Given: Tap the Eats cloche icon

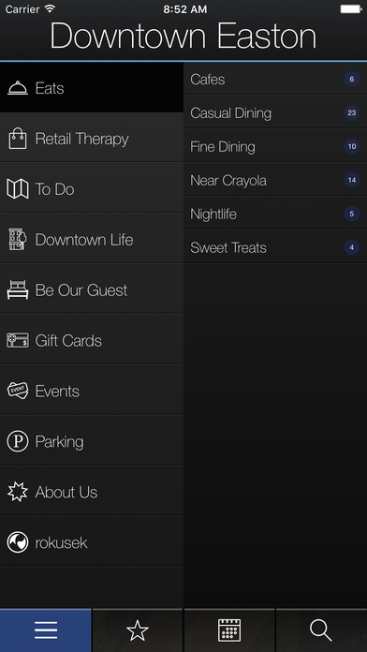Looking at the screenshot, I should 18,88.
